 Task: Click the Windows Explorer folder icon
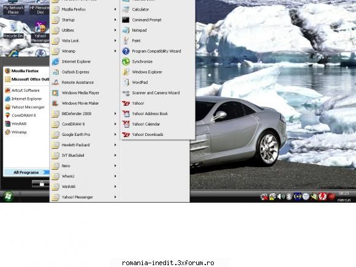pyautogui.click(x=126, y=72)
